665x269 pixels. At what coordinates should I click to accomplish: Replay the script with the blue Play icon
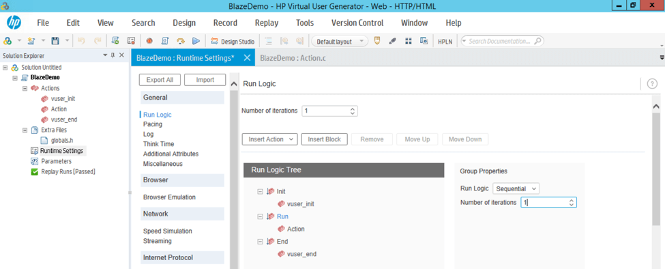pos(196,41)
